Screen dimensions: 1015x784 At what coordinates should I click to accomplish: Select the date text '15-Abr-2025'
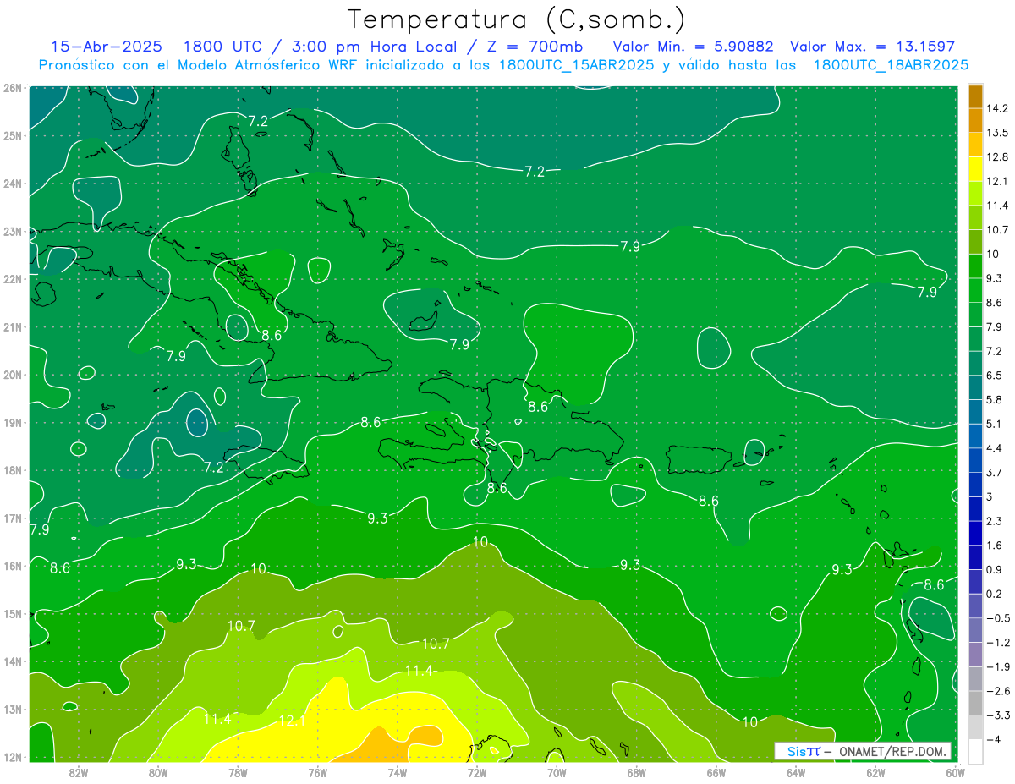[106, 47]
